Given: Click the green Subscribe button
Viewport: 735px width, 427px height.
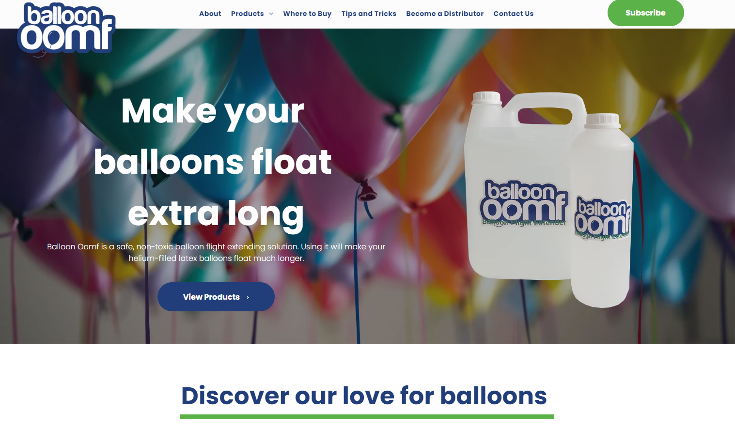Looking at the screenshot, I should pyautogui.click(x=645, y=13).
